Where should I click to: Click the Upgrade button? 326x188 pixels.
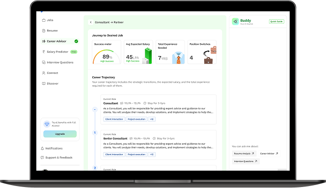point(60,134)
